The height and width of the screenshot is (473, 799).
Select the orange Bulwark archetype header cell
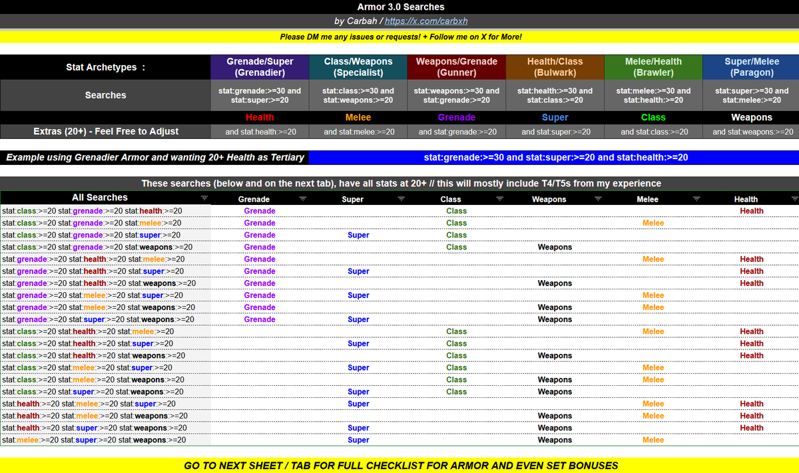(x=555, y=67)
